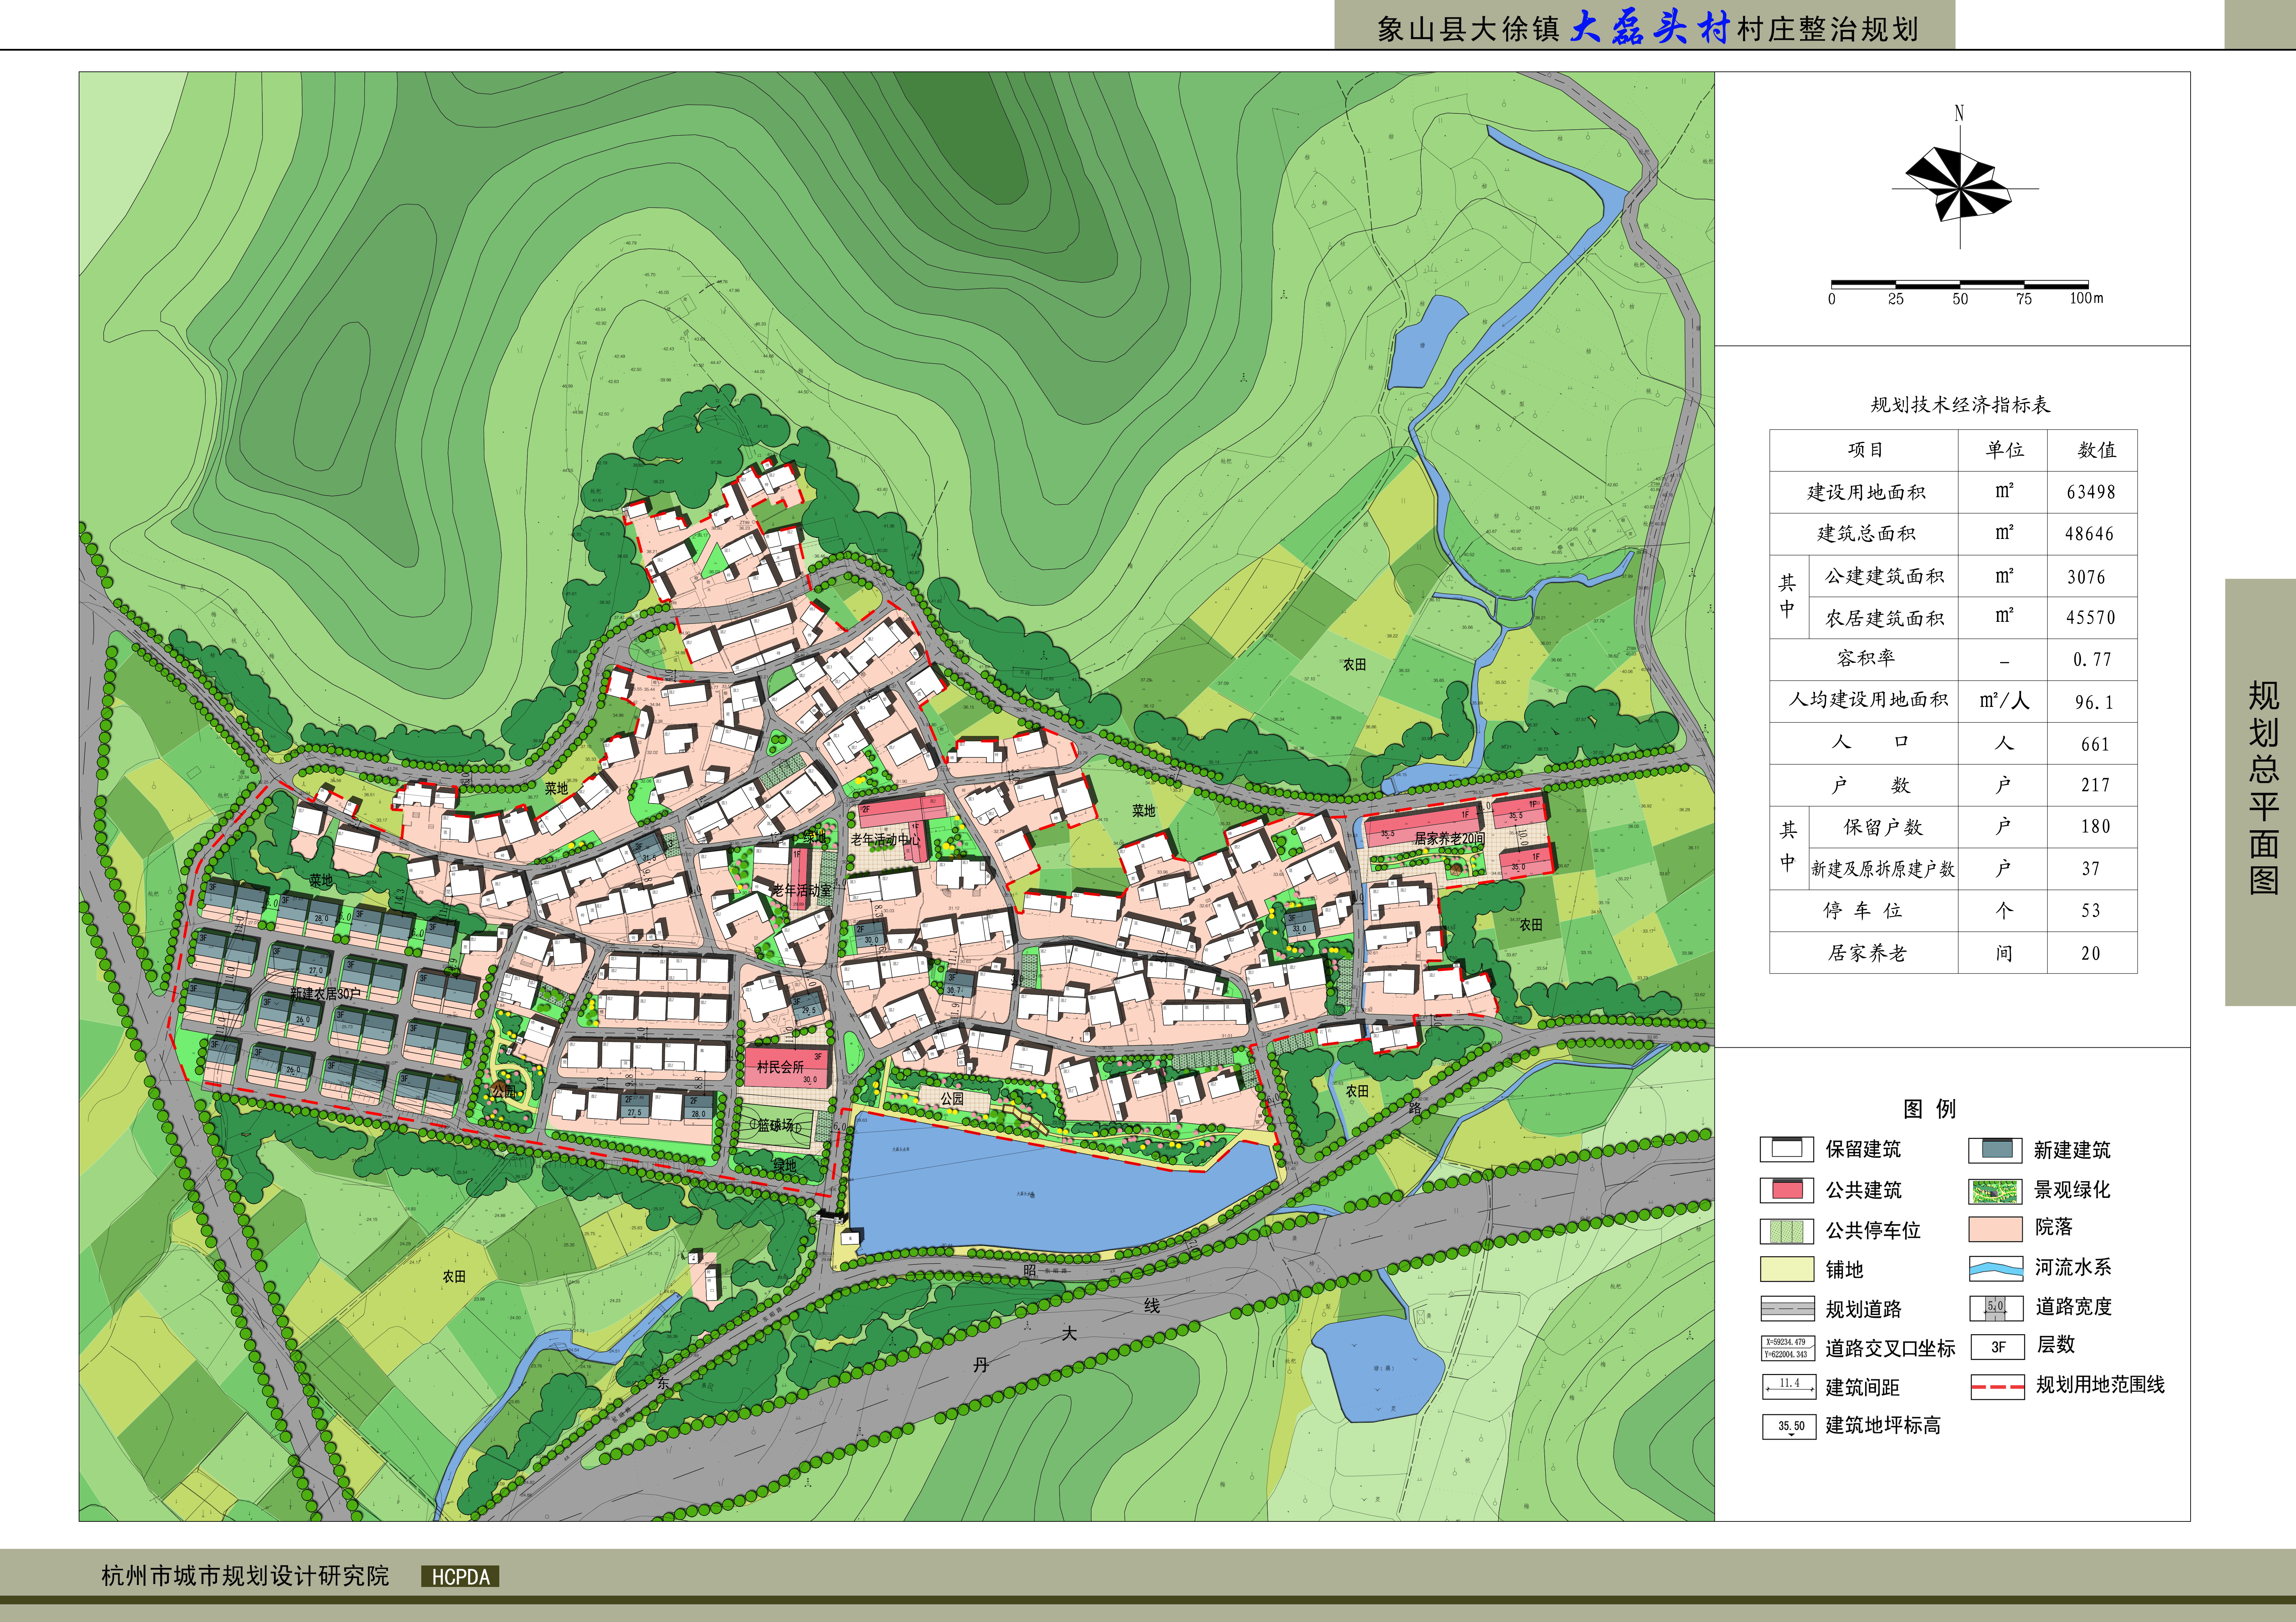Click the 100m label on scale bar

[x=2086, y=298]
